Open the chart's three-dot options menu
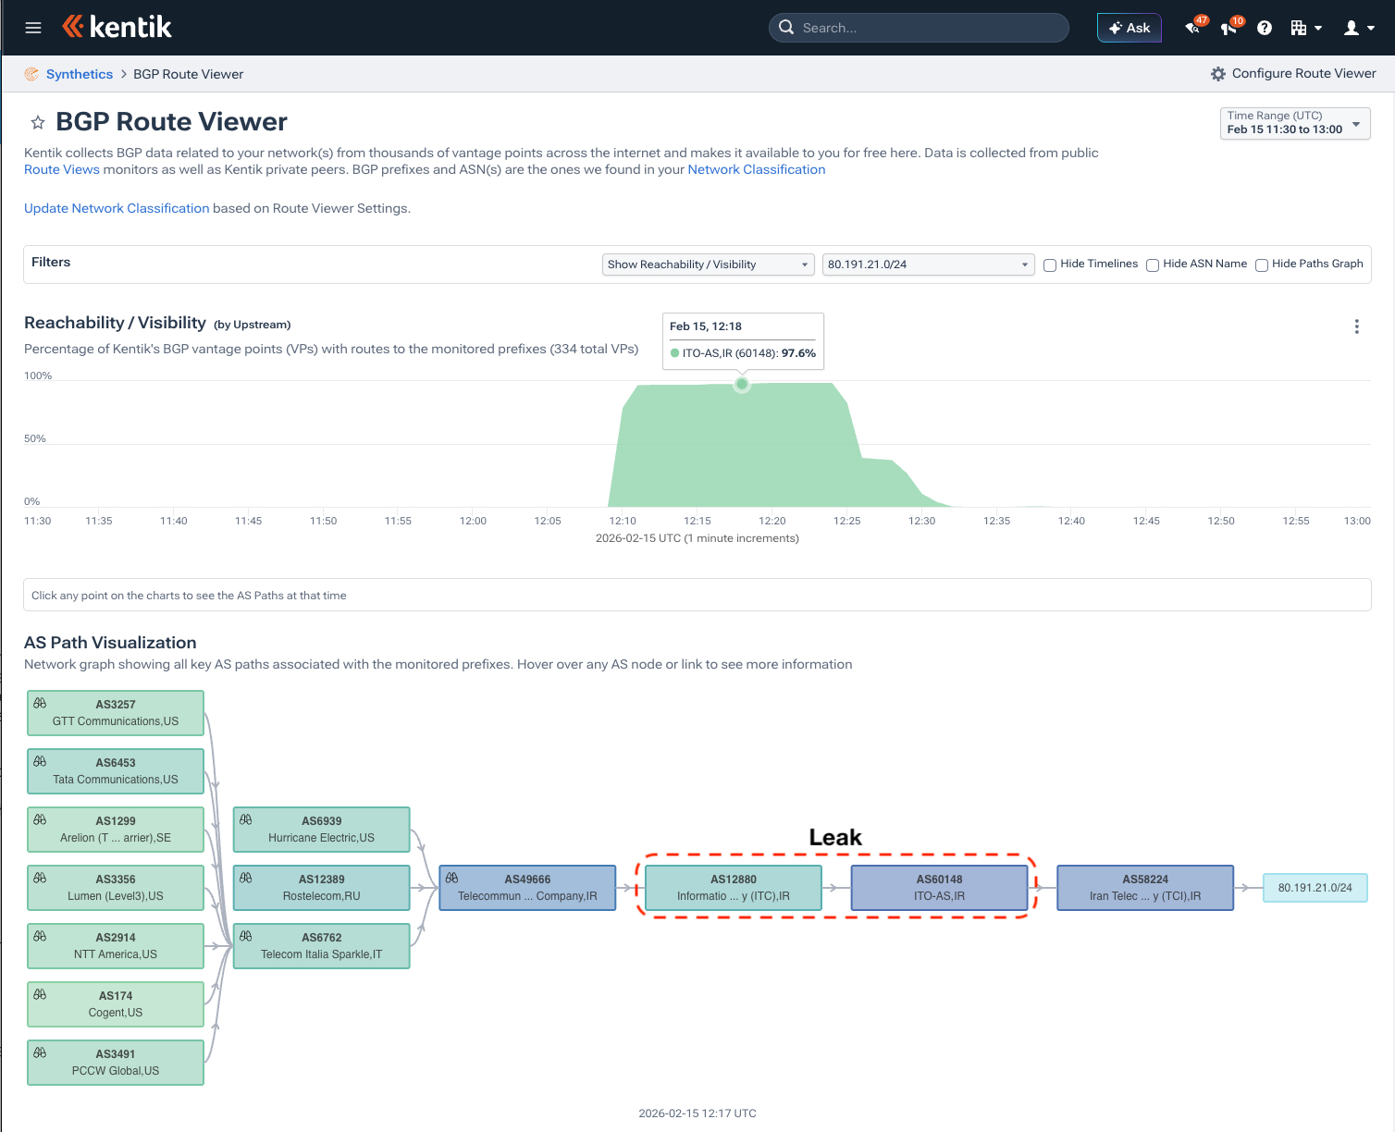 click(x=1356, y=326)
